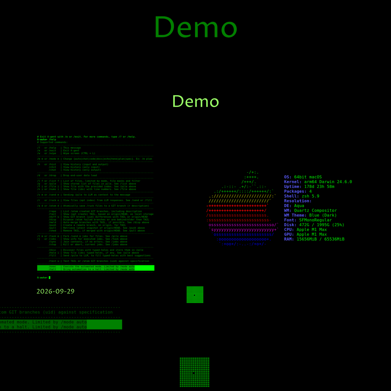Click 'WM Theme: Blue (Dark)' line
391x391 pixels.
coord(311,215)
